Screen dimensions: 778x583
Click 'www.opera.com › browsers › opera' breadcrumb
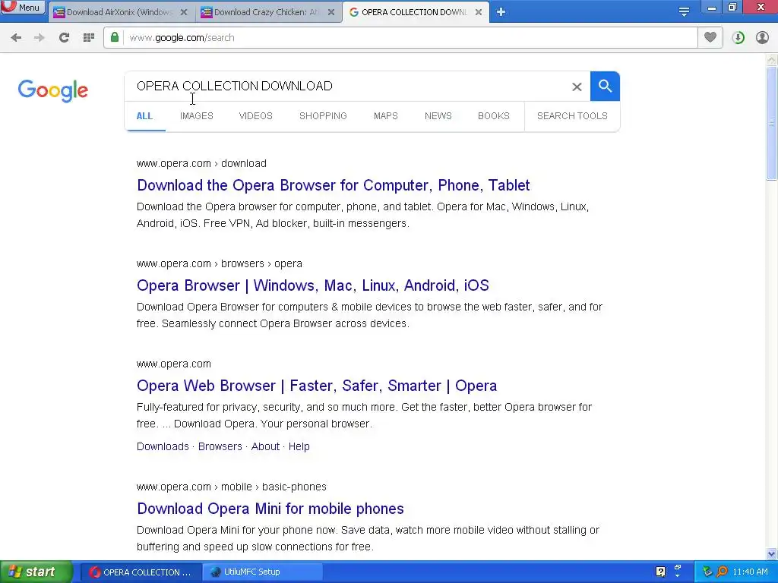[220, 263]
